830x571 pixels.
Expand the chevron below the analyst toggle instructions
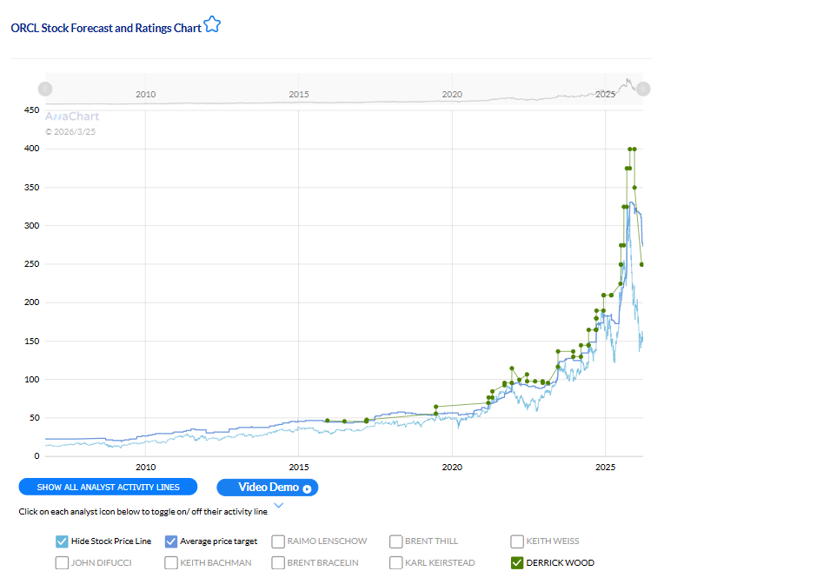click(279, 505)
